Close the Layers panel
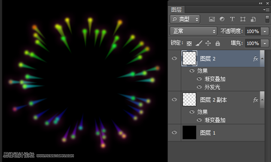This screenshot has height=162, width=271. coord(268,3)
